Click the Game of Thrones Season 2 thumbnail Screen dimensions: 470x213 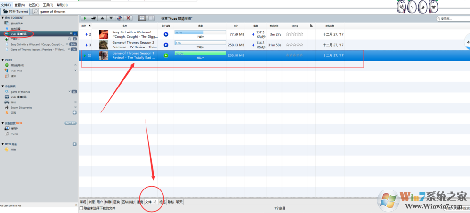[104, 45]
